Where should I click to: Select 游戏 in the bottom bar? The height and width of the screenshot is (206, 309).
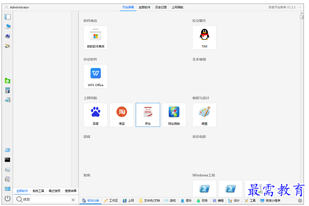click(170, 200)
